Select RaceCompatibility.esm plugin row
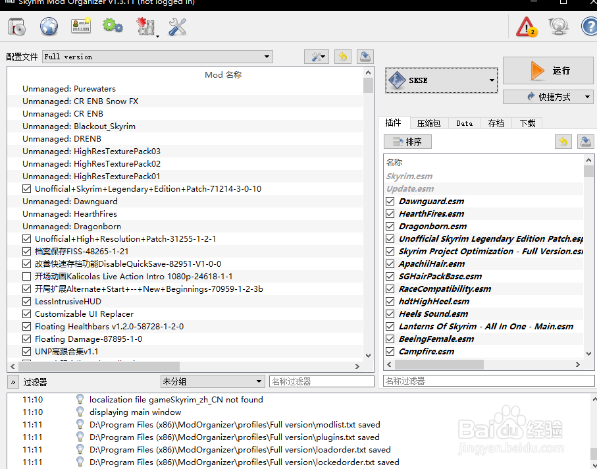This screenshot has width=597, height=469. click(484, 289)
